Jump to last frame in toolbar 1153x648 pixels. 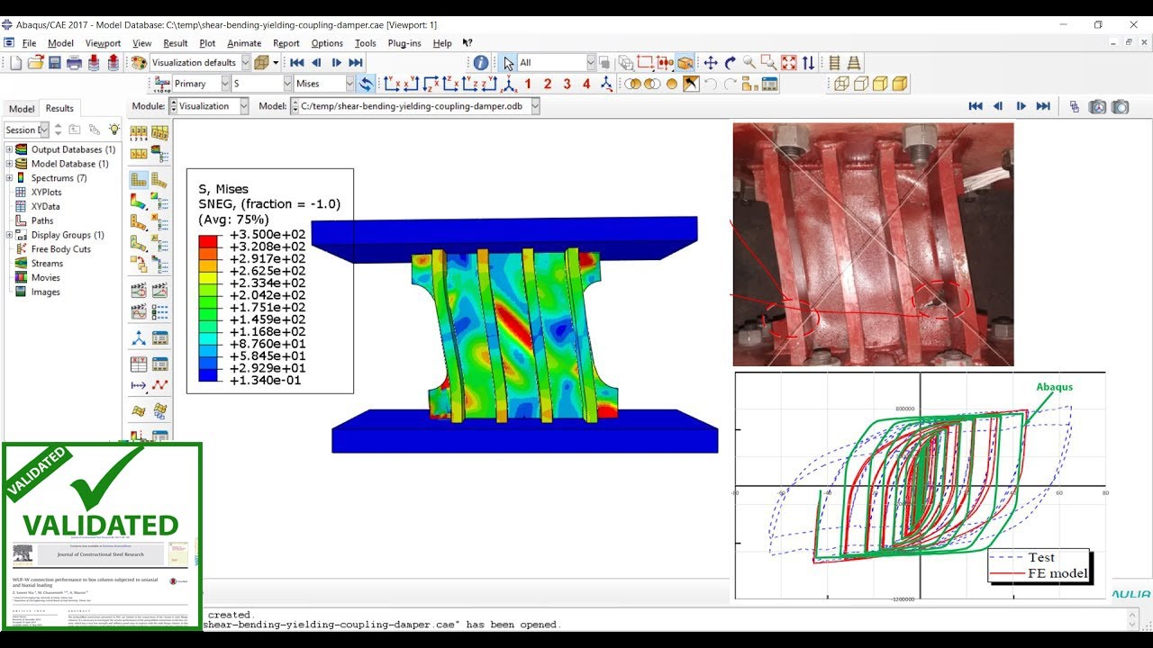(x=356, y=62)
